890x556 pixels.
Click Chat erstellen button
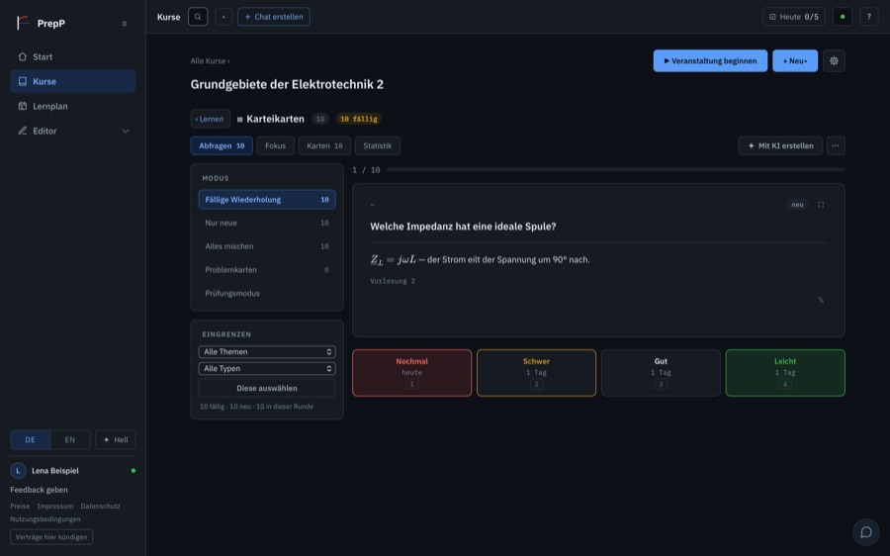click(274, 17)
